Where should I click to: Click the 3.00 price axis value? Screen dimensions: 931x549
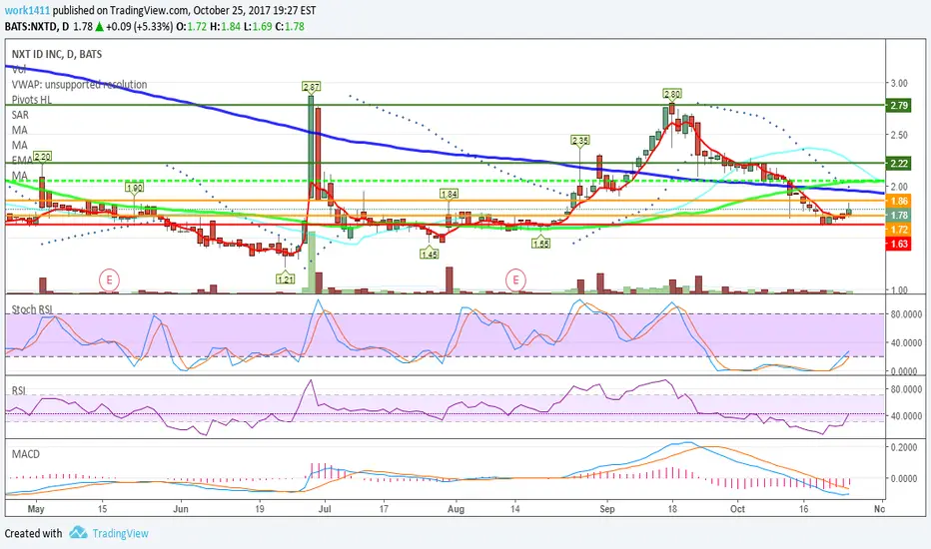pos(899,83)
